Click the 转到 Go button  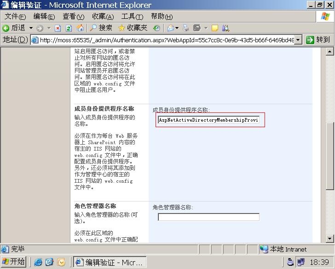pos(318,40)
